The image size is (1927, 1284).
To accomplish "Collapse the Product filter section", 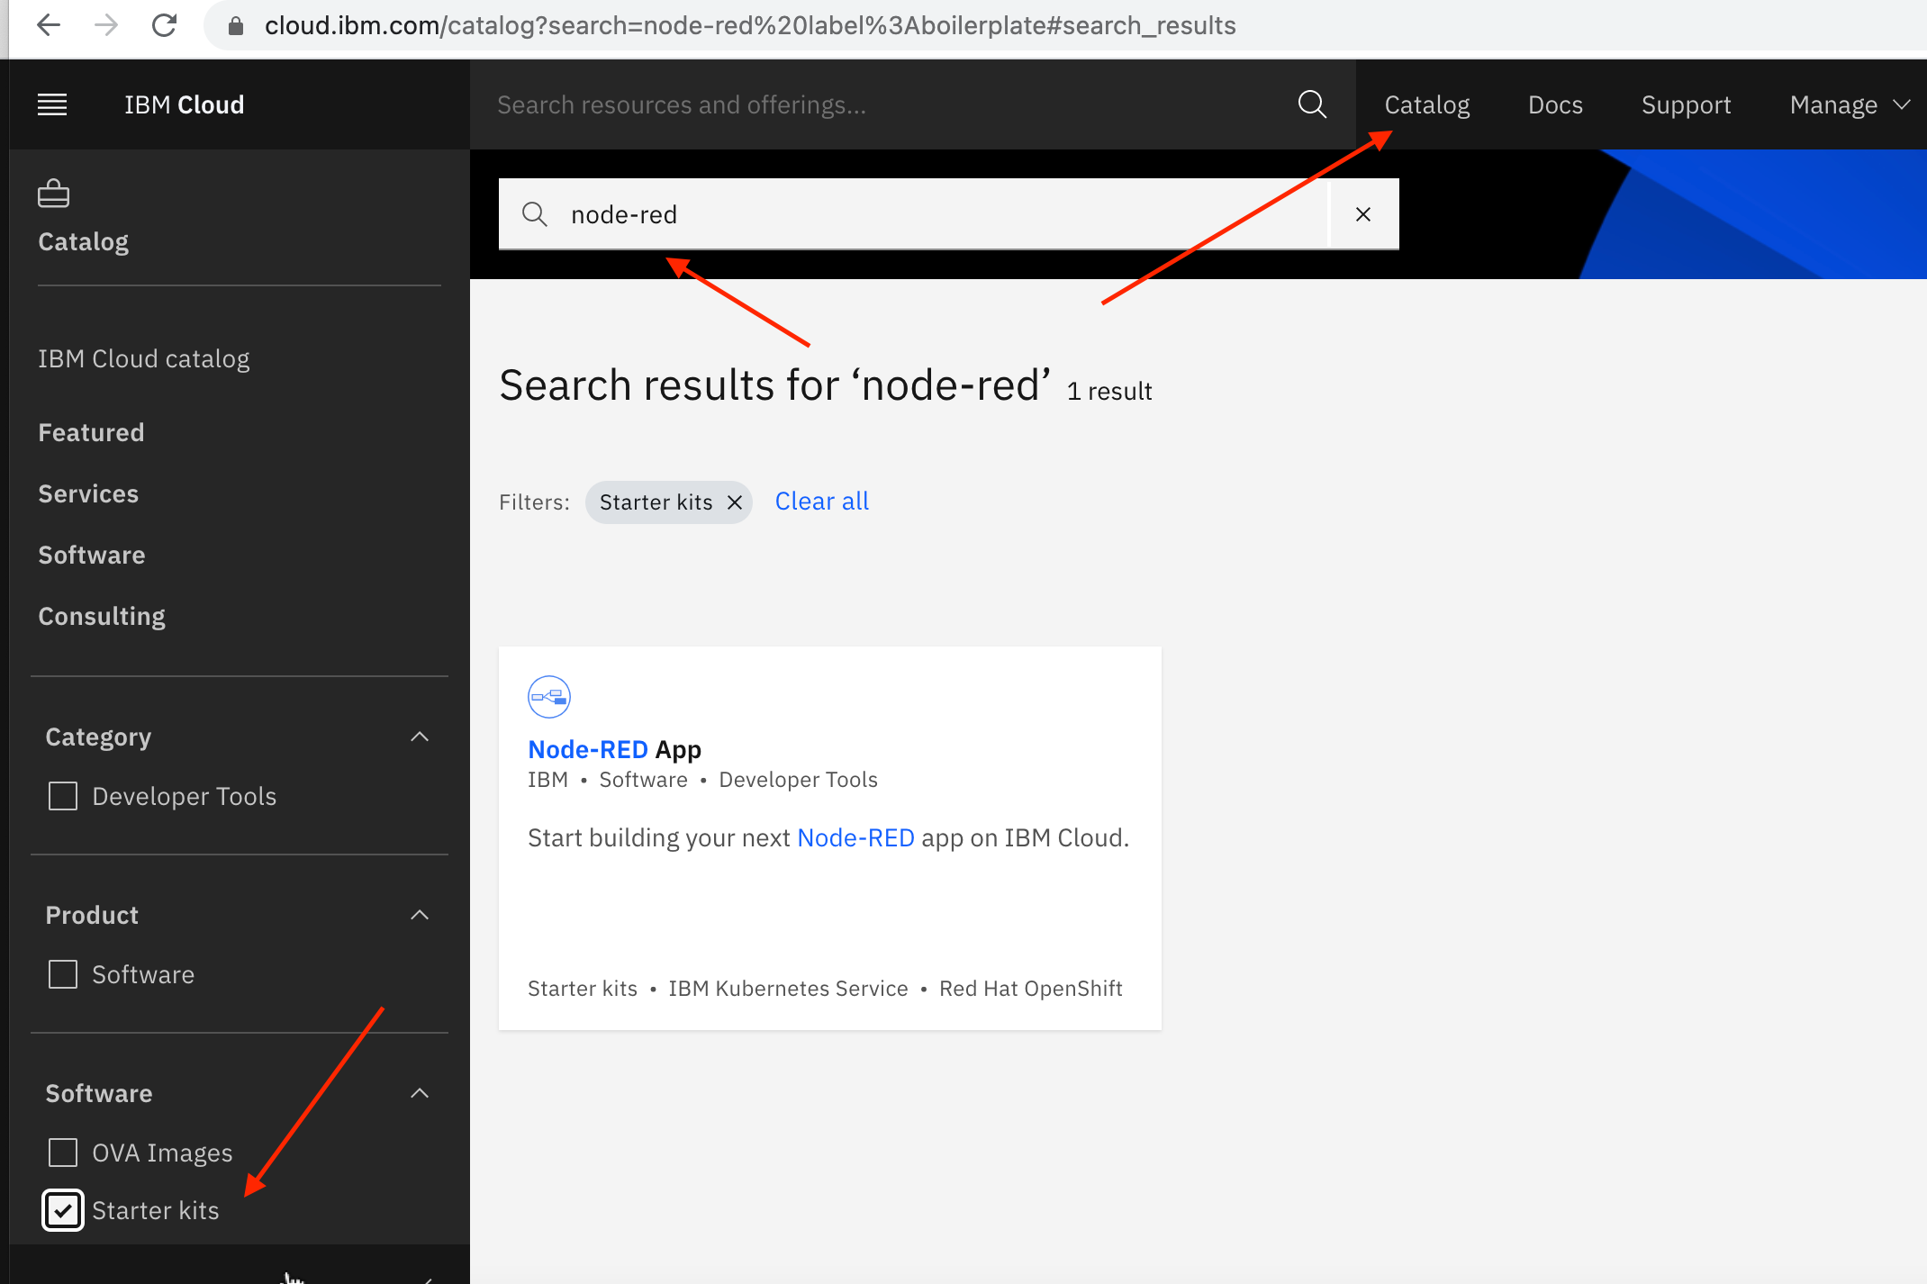I will pos(420,915).
